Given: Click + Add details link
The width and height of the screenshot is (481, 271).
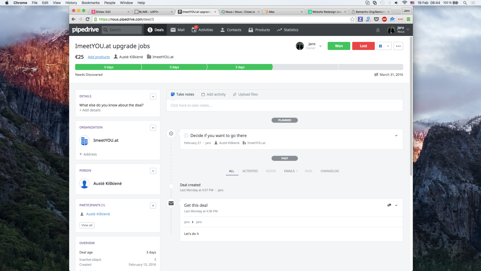Looking at the screenshot, I should pos(90,110).
